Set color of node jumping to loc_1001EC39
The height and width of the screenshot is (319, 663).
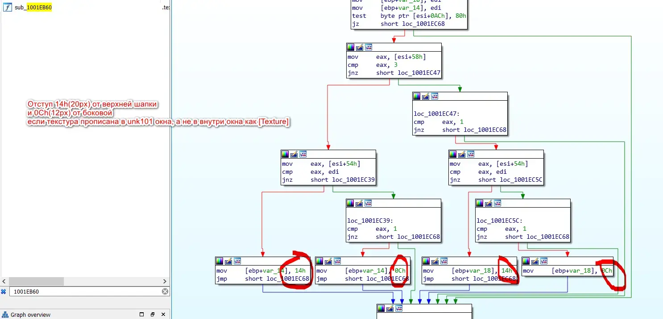(x=285, y=154)
